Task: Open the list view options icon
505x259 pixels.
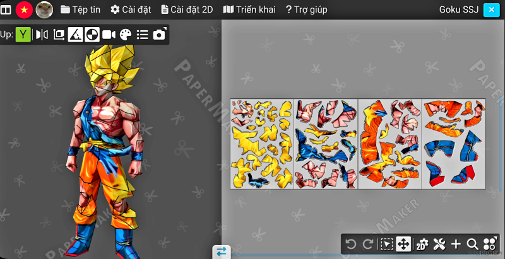Action: pos(143,35)
